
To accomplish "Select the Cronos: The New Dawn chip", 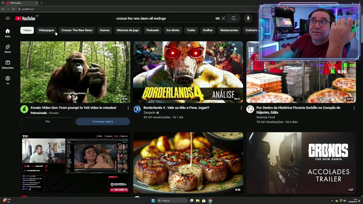I will [77, 30].
